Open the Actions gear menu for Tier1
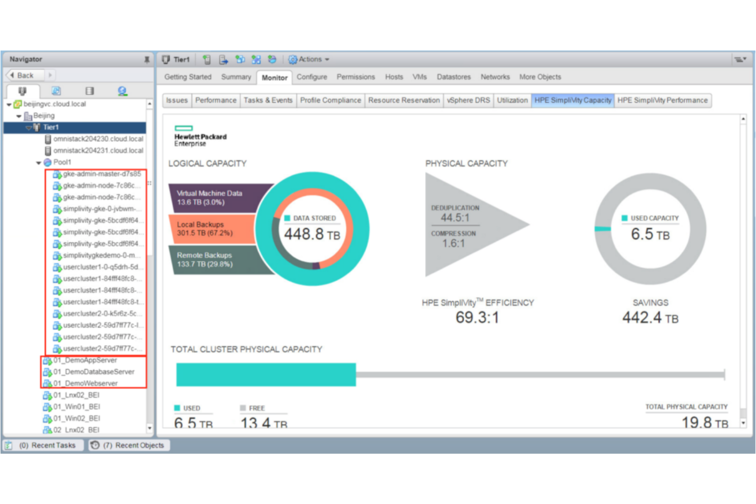The height and width of the screenshot is (504, 756). (293, 59)
